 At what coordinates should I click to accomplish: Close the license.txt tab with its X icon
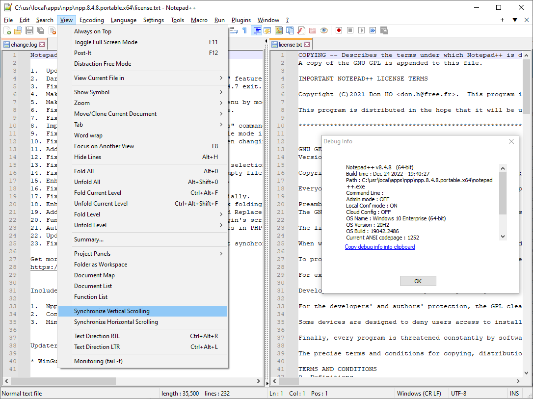point(307,45)
